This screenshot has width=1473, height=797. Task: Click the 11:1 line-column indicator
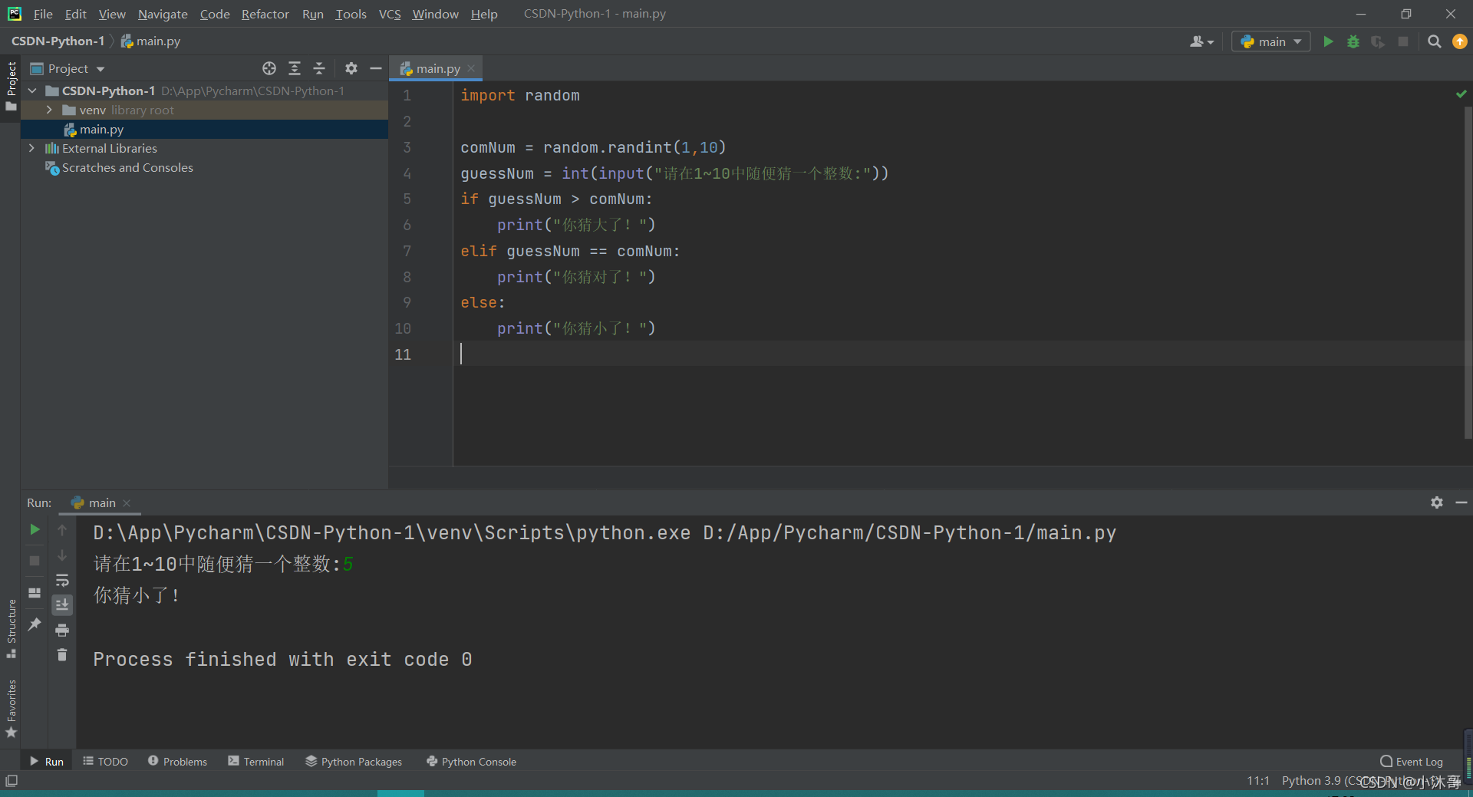click(x=1258, y=780)
